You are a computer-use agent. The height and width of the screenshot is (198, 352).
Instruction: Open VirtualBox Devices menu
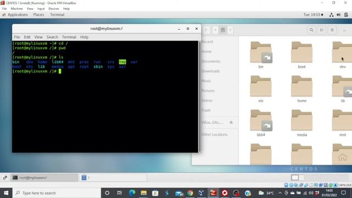point(54,9)
